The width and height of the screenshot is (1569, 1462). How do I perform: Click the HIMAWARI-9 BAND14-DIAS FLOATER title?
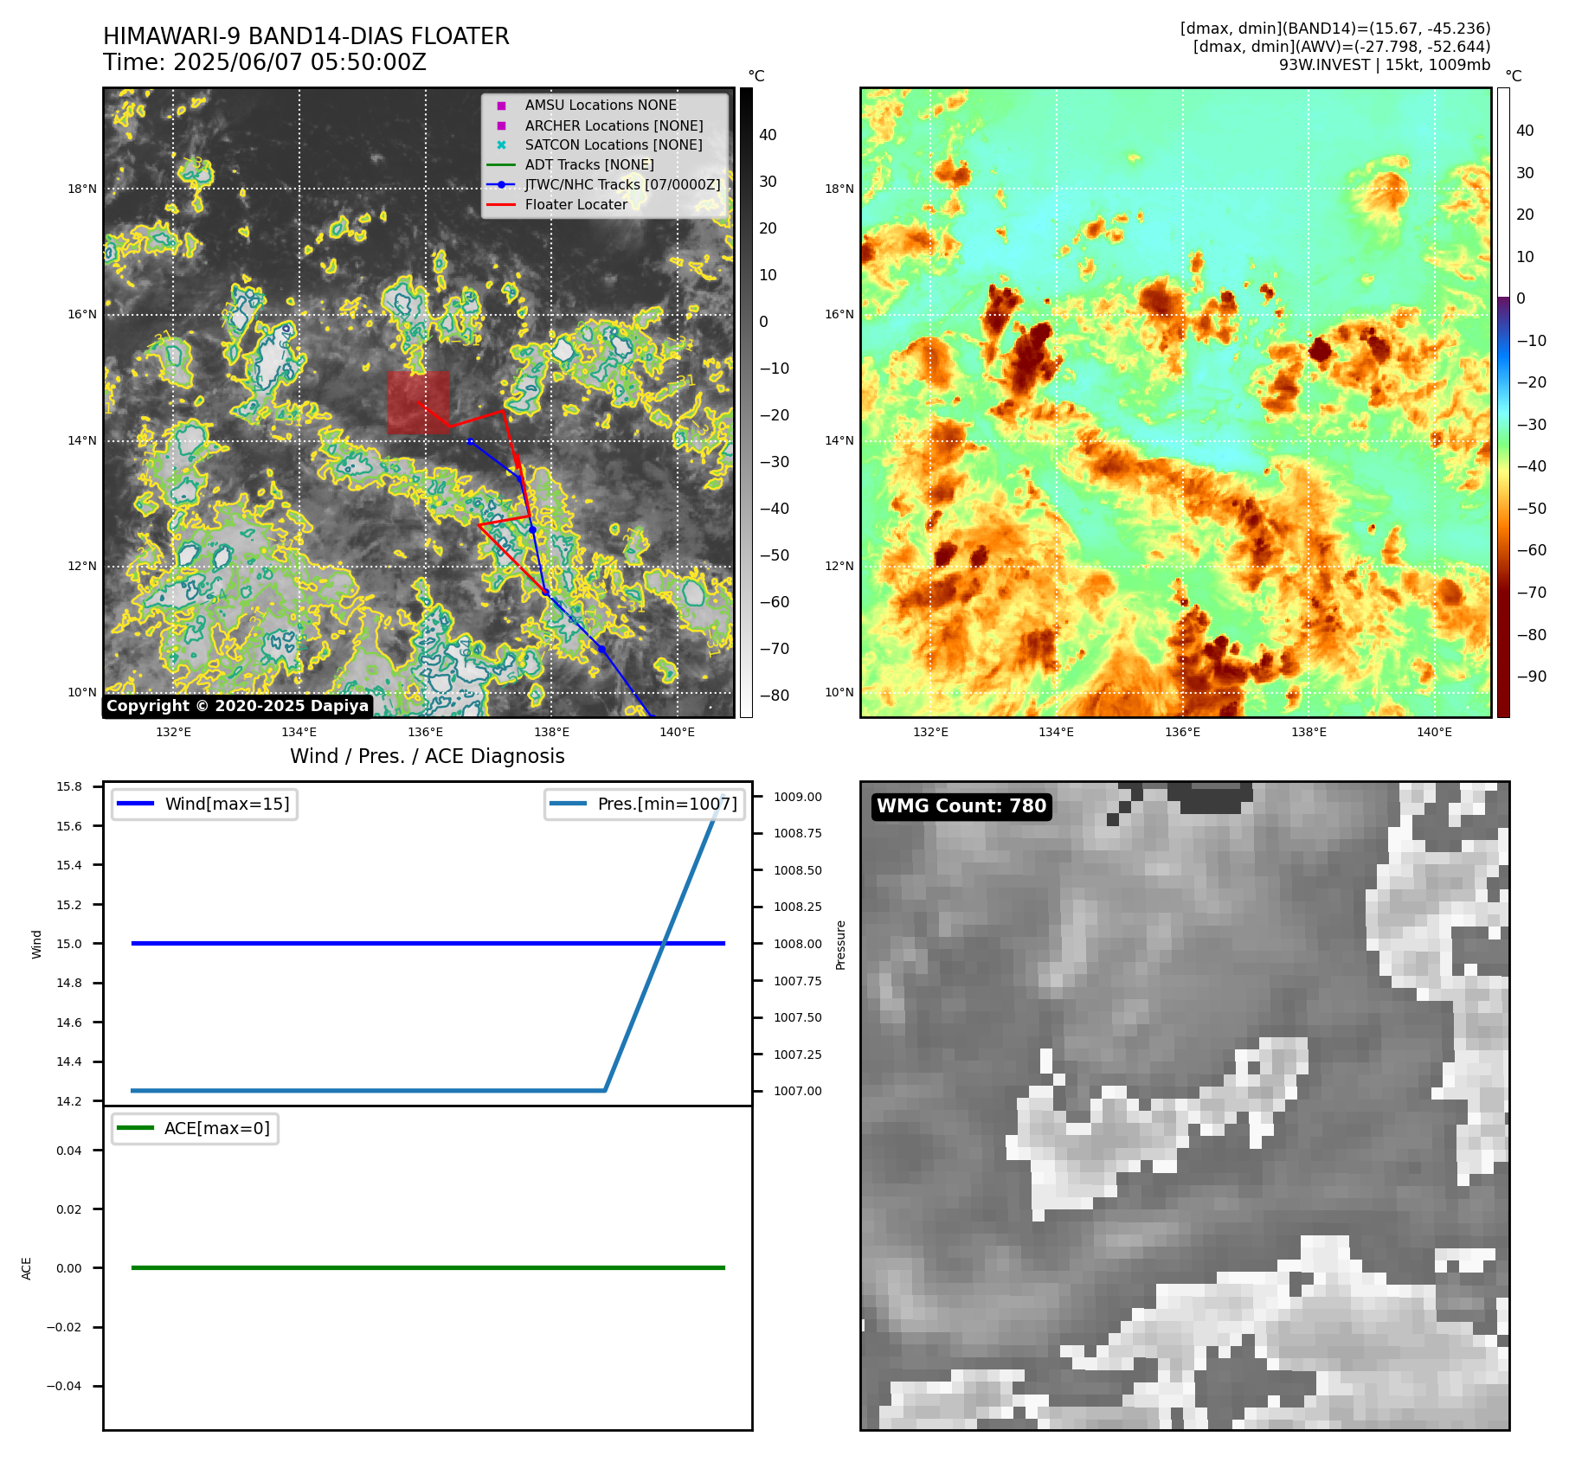[x=306, y=36]
